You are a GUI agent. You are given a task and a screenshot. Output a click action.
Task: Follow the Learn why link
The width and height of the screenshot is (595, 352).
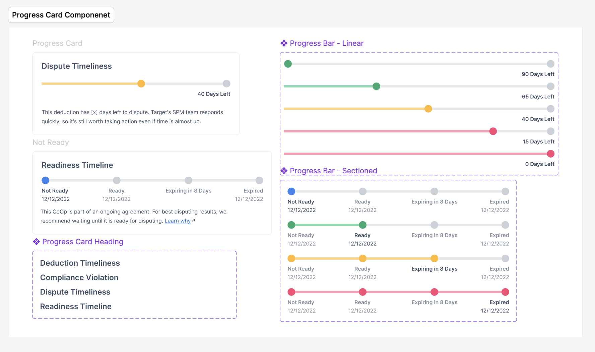click(x=178, y=221)
